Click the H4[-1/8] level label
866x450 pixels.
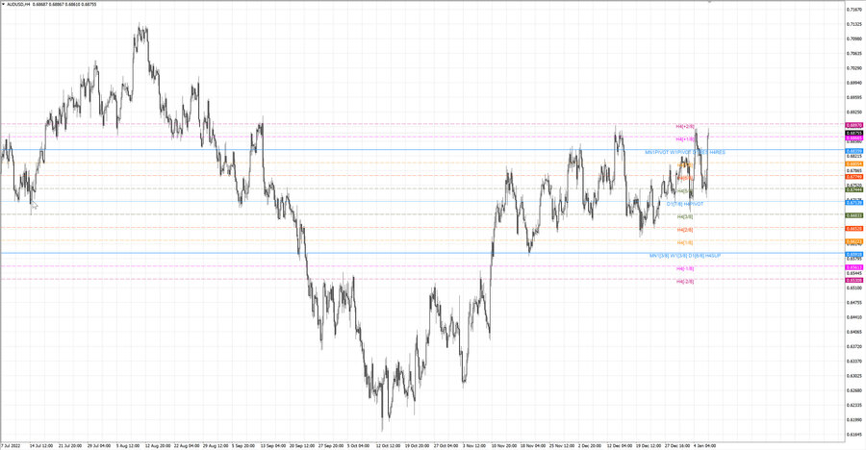pos(685,268)
